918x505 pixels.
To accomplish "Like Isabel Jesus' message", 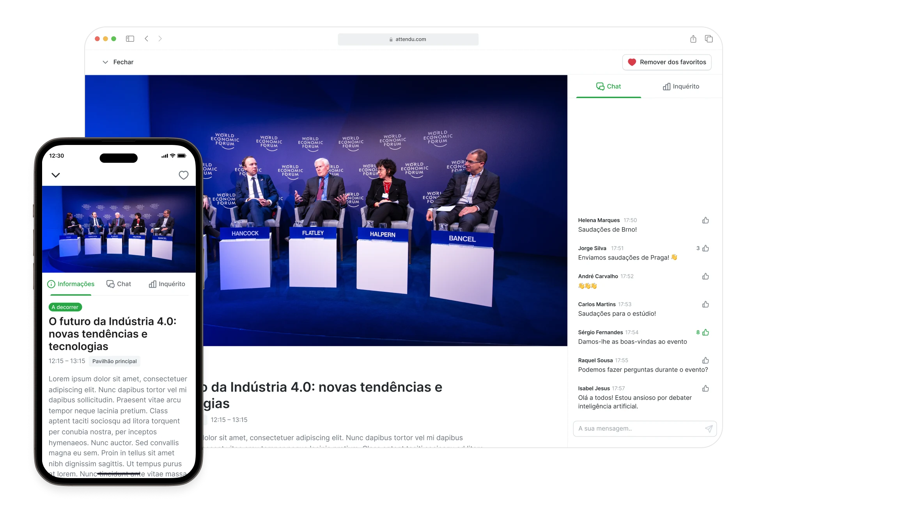I will coord(705,389).
